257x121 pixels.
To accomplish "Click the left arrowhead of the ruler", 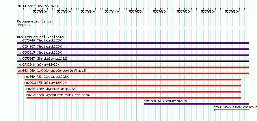I will (18, 9).
